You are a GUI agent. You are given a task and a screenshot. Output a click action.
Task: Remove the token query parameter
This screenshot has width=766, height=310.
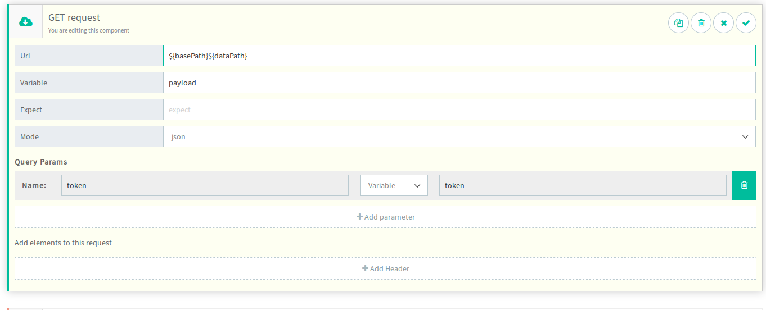click(x=744, y=185)
